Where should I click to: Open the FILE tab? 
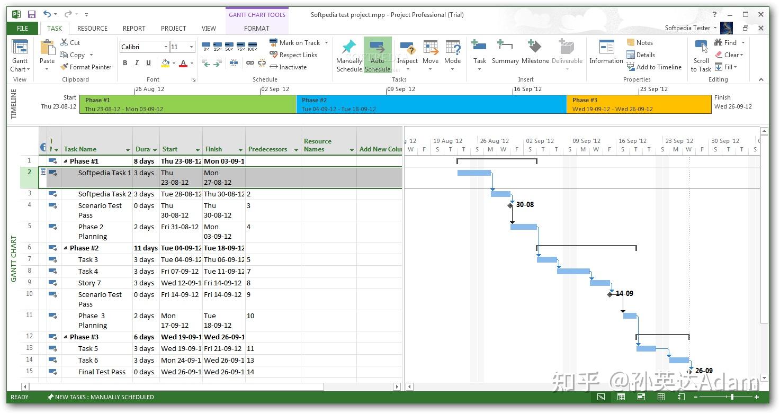click(23, 29)
